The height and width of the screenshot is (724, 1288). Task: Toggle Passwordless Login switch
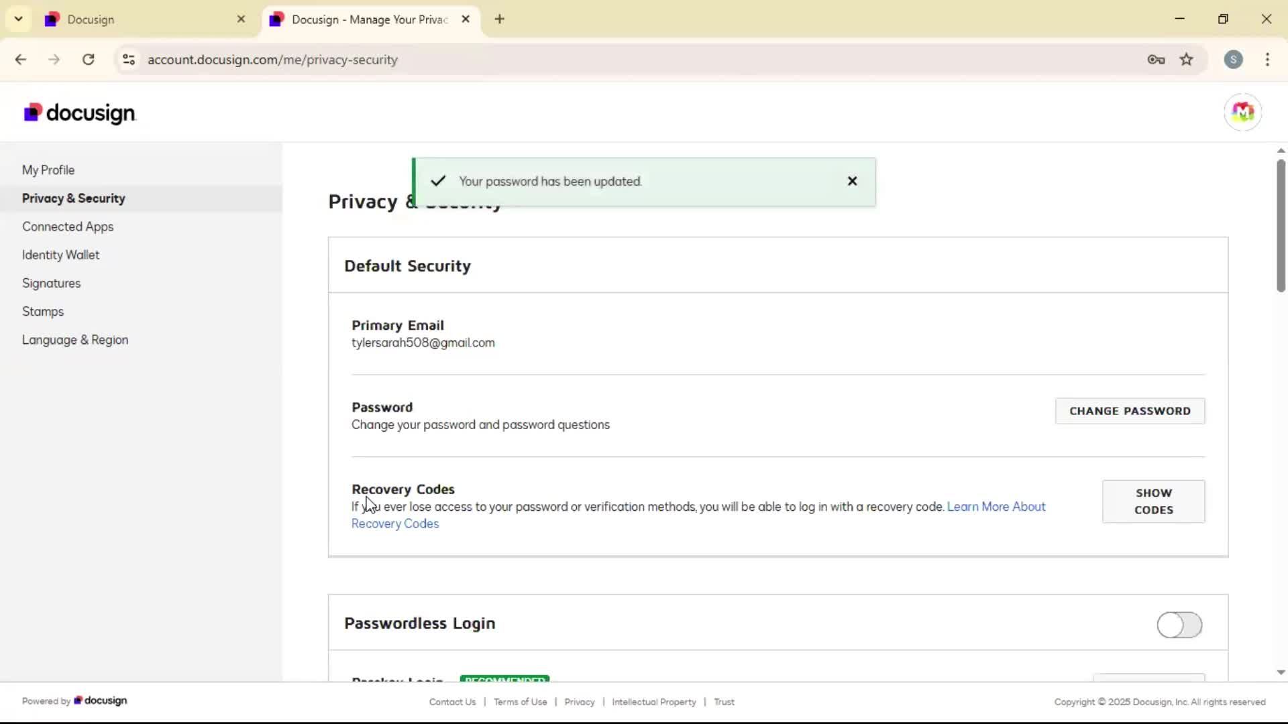[x=1179, y=625]
